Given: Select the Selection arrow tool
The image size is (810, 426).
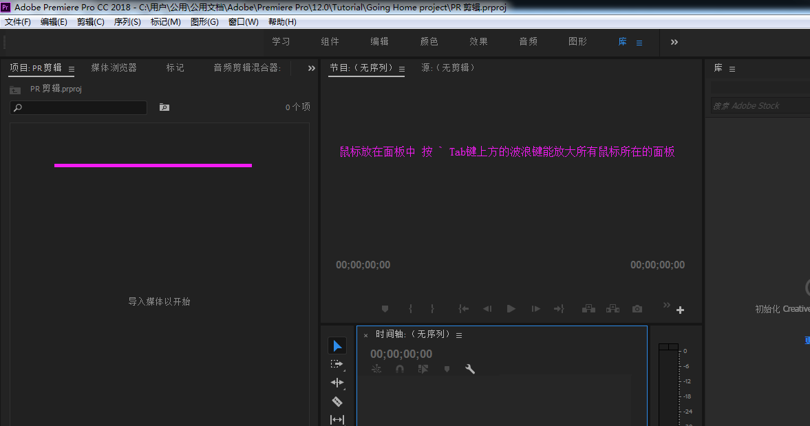Looking at the screenshot, I should (x=337, y=346).
